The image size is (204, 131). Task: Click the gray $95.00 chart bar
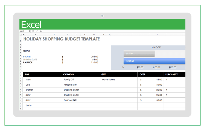click(139, 54)
